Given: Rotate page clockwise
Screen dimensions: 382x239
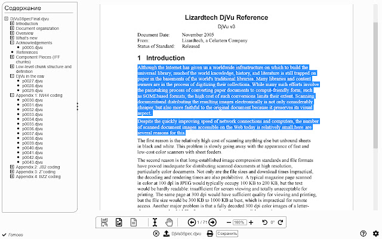Looking at the screenshot, I should click(x=281, y=222).
